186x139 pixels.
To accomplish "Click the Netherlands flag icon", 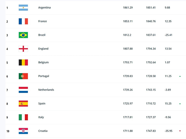I will [23, 90].
